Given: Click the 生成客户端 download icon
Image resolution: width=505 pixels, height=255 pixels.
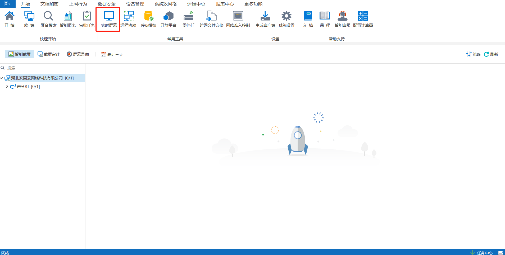Looking at the screenshot, I should click(x=265, y=16).
